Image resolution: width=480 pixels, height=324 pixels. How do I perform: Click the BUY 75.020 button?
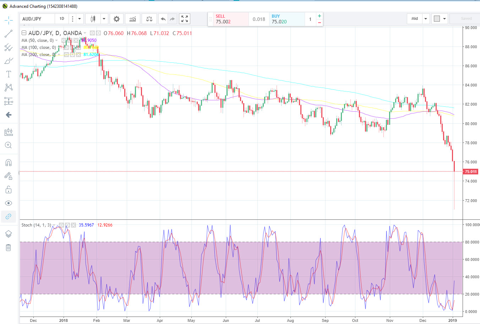pyautogui.click(x=287, y=19)
